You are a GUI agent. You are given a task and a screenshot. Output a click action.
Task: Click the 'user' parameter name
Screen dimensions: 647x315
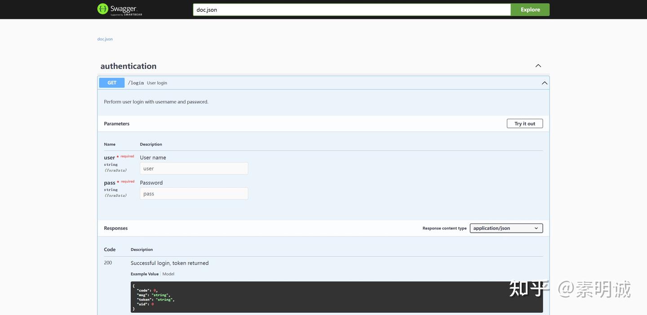[110, 158]
